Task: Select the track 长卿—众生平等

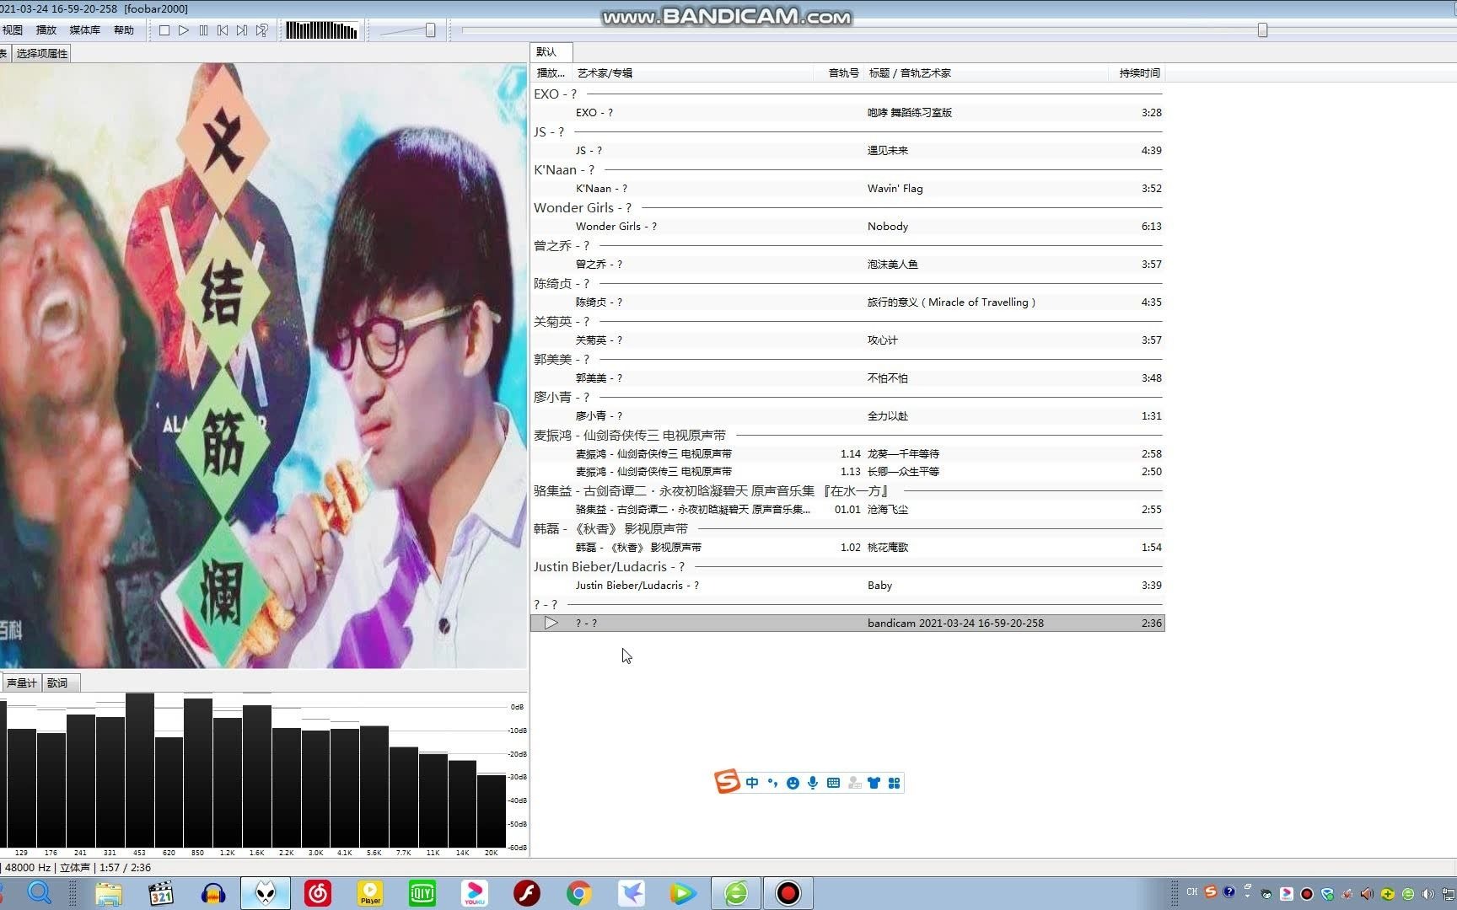Action: (847, 472)
